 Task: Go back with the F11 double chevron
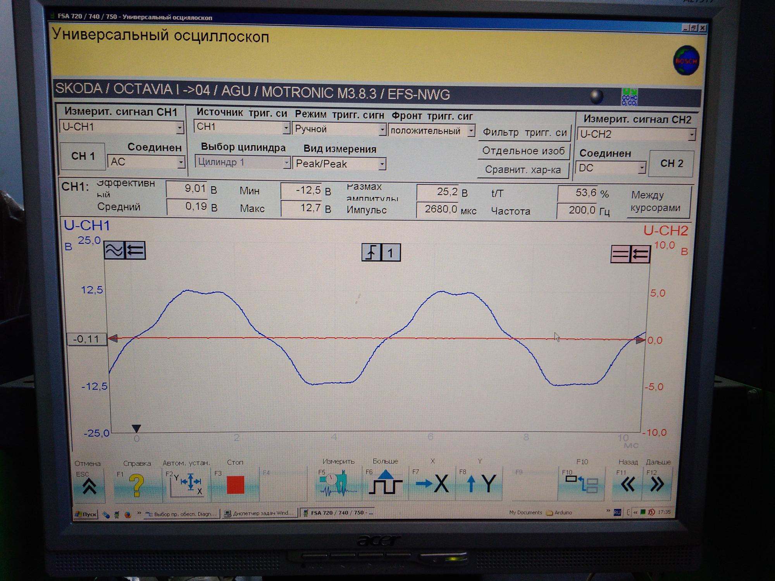click(x=628, y=484)
